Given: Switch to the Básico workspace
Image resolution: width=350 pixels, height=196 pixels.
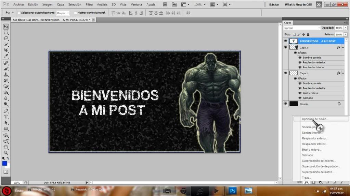Looking at the screenshot, I should pyautogui.click(x=274, y=4).
